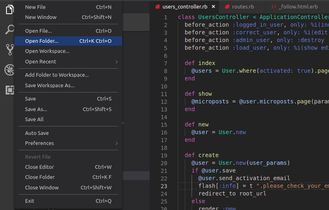This screenshot has height=210, width=329.
Task: Click 'redirect_to root_url' line
Action: [x=232, y=193]
